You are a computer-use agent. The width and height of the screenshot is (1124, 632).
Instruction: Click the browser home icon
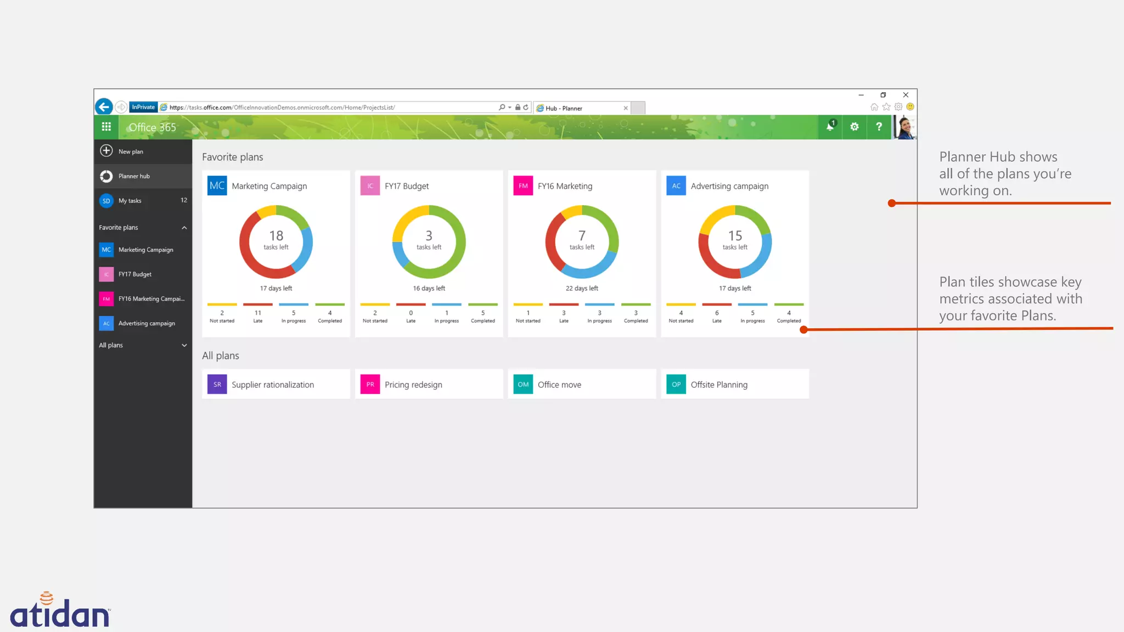tap(874, 107)
